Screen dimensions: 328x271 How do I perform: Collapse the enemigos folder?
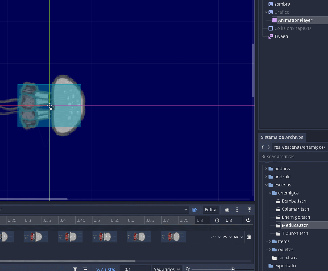click(270, 193)
